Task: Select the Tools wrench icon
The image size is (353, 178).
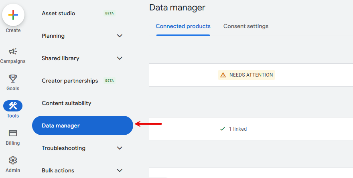Action: point(13,106)
